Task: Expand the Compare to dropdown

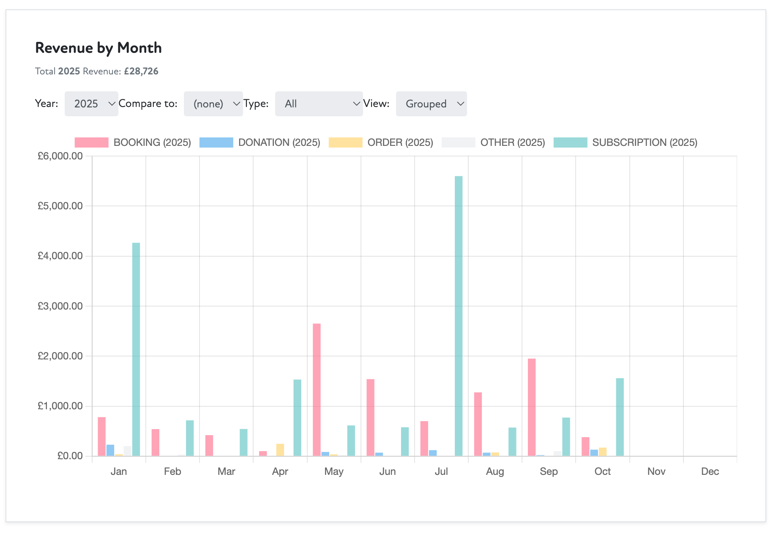Action: pyautogui.click(x=213, y=104)
